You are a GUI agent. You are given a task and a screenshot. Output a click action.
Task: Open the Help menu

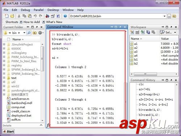click(x=80, y=10)
